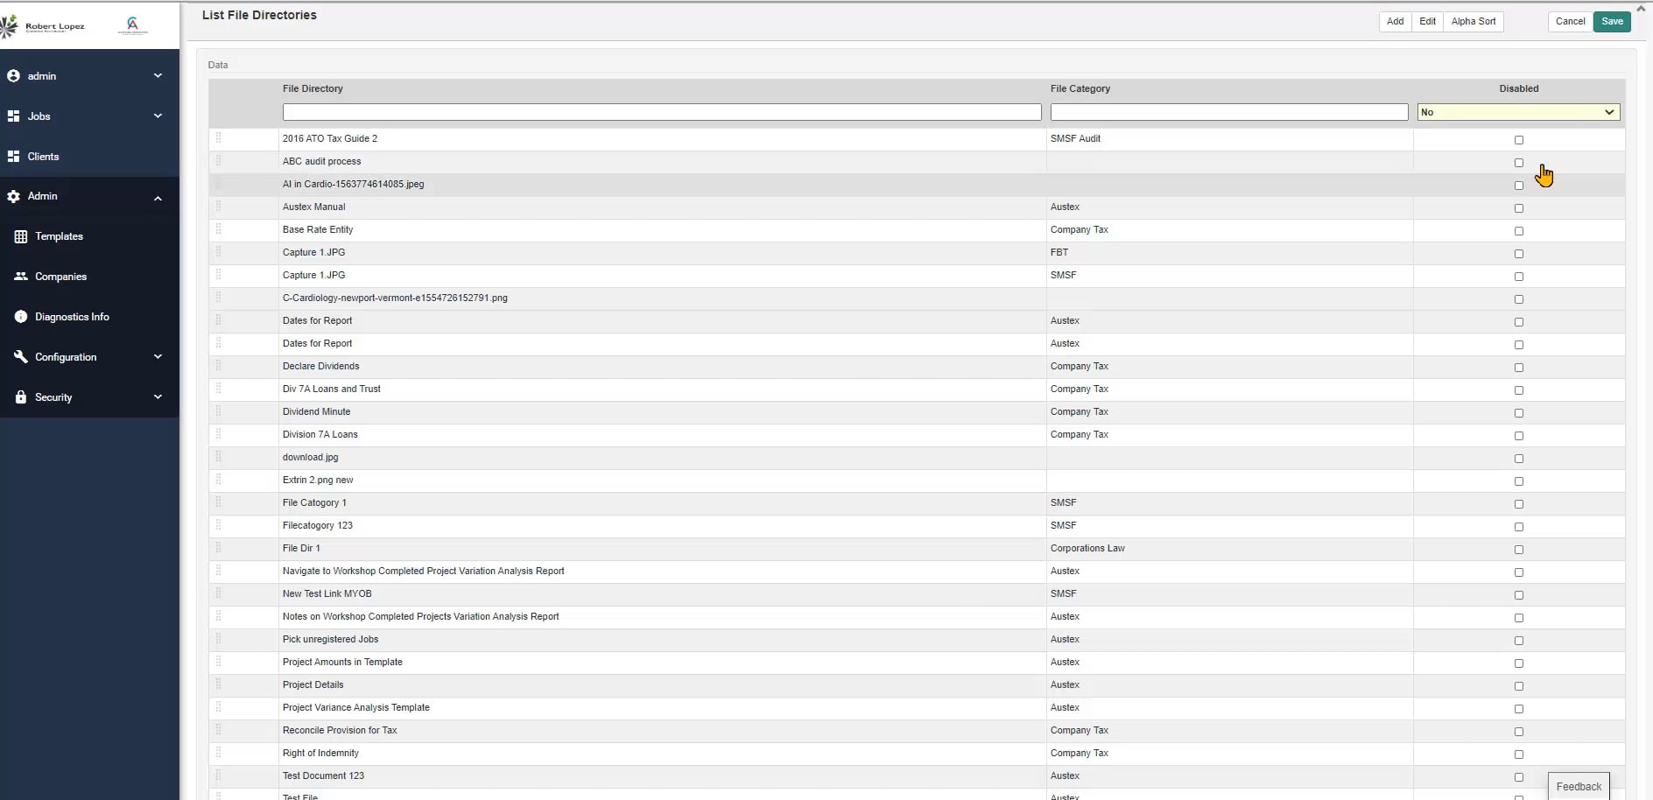Click the green Save button
The width and height of the screenshot is (1653, 800).
[1612, 22]
